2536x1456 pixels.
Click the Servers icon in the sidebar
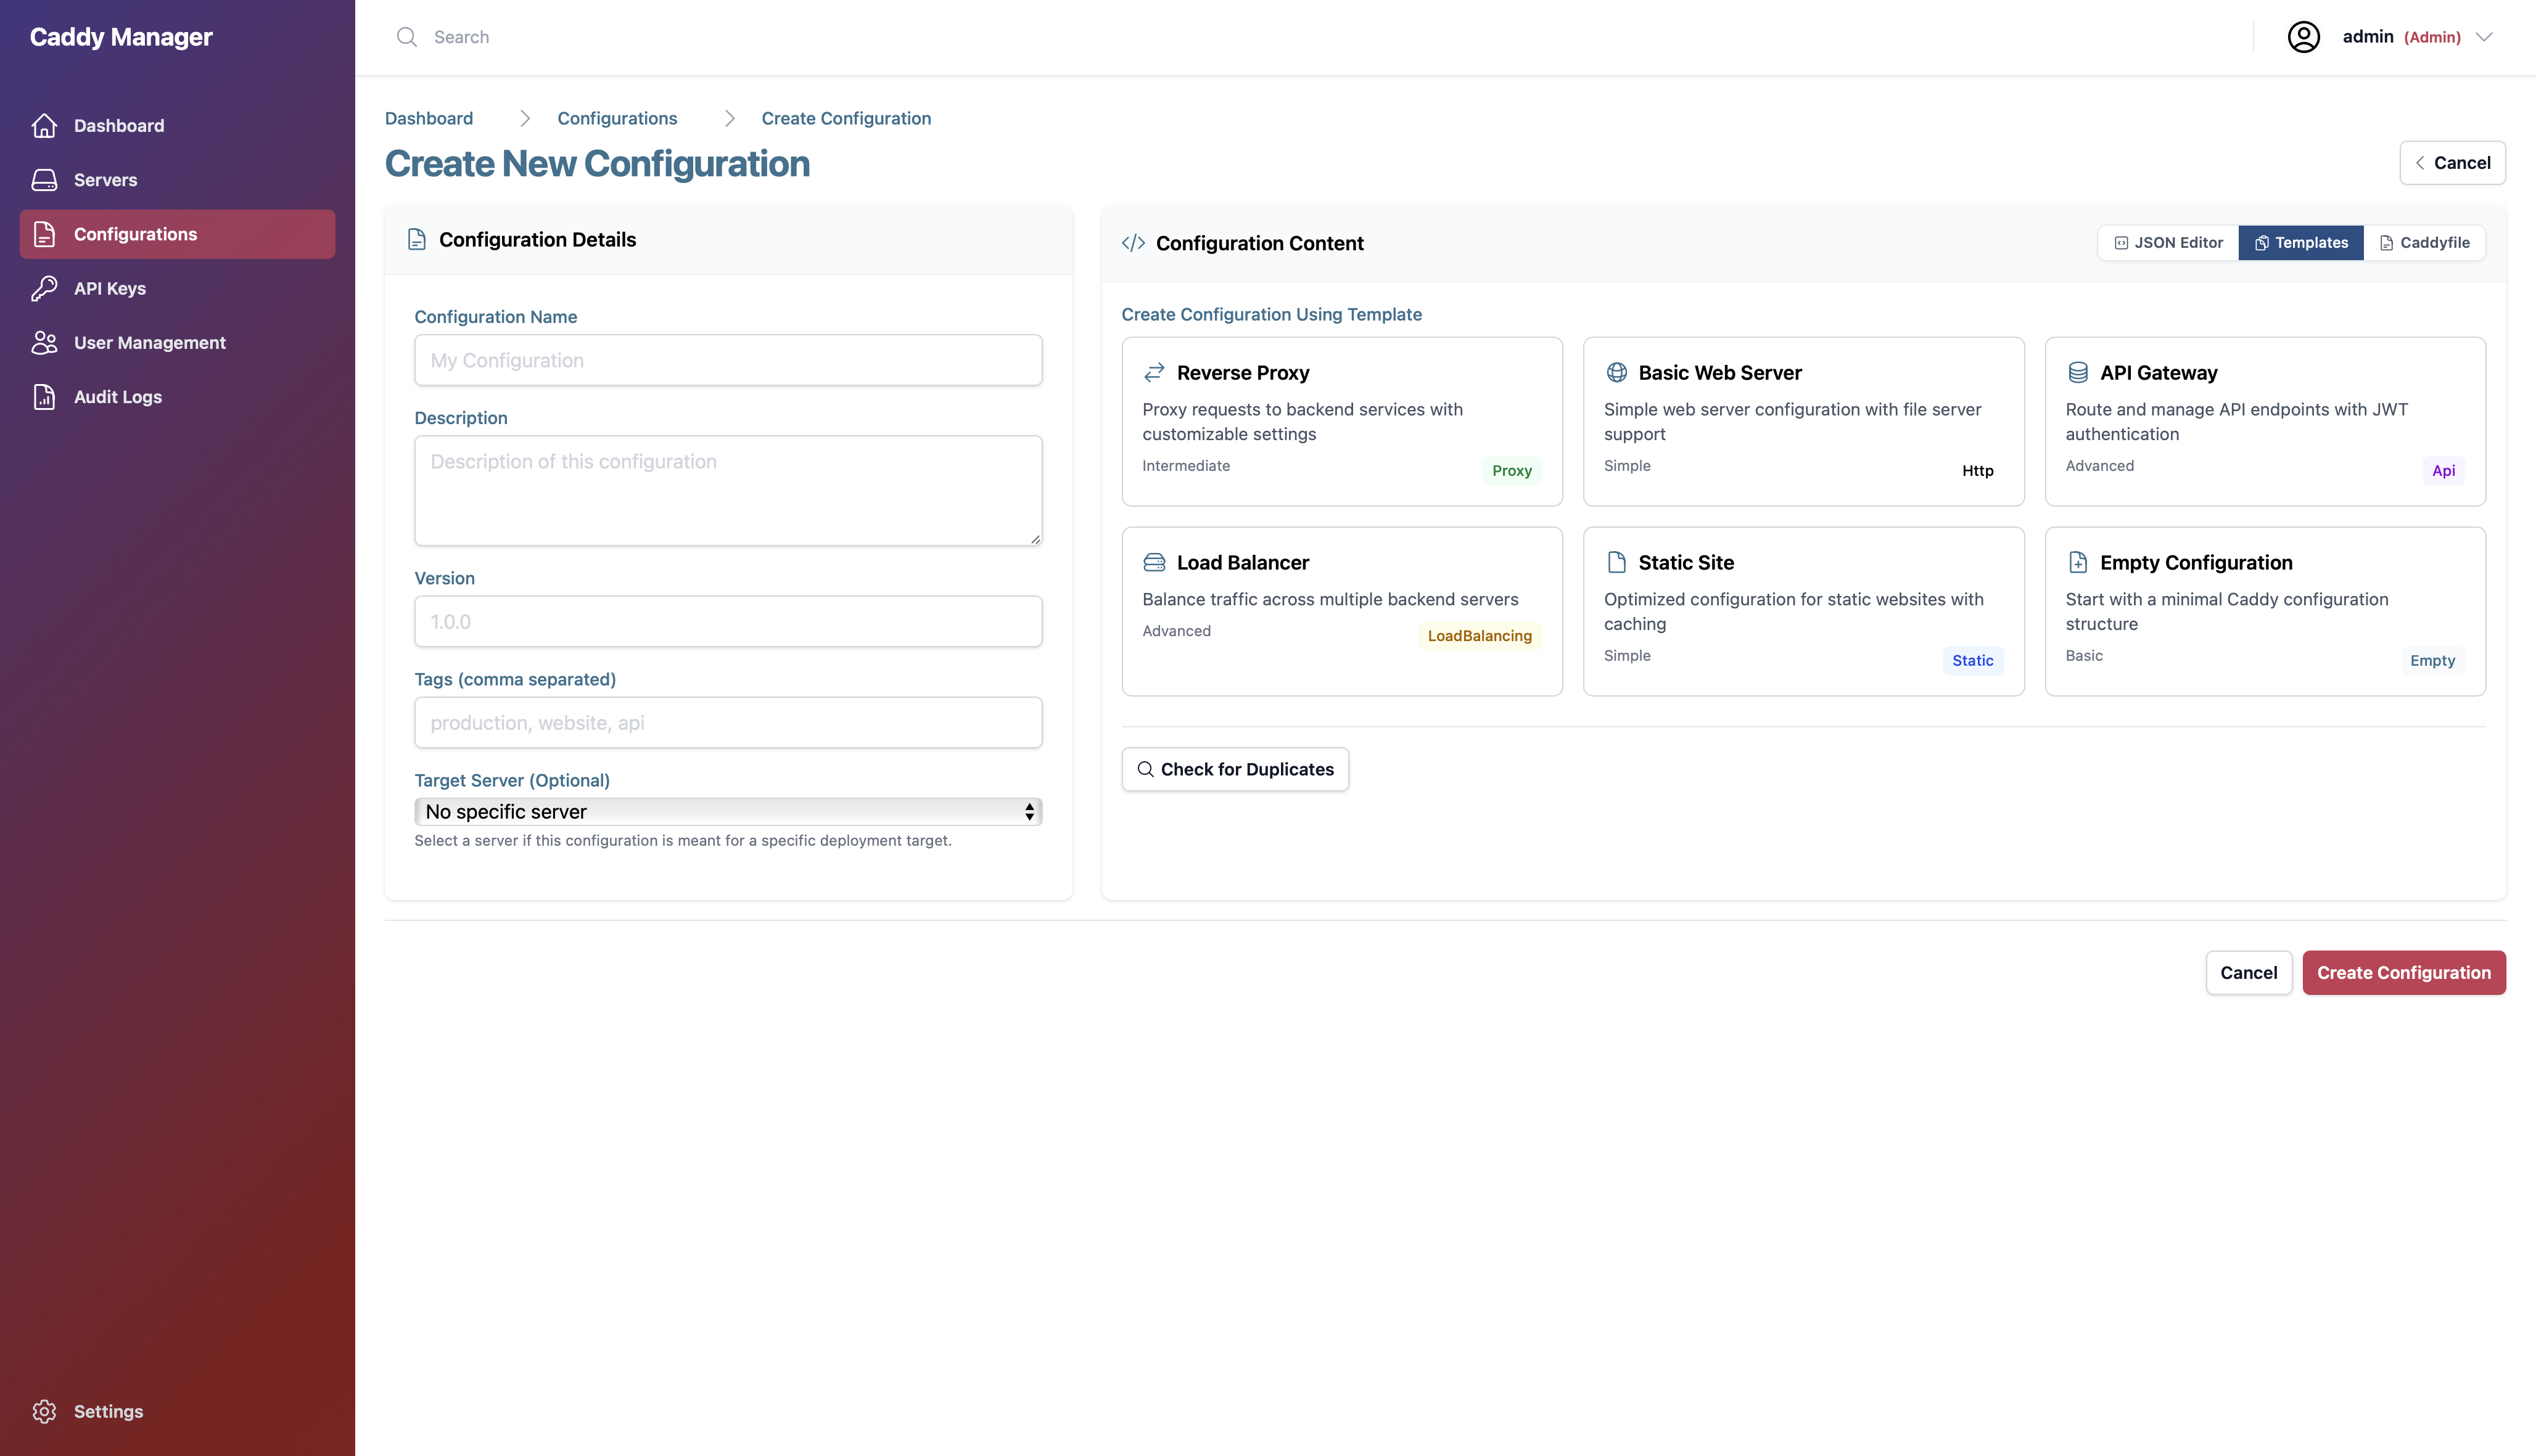tap(44, 179)
